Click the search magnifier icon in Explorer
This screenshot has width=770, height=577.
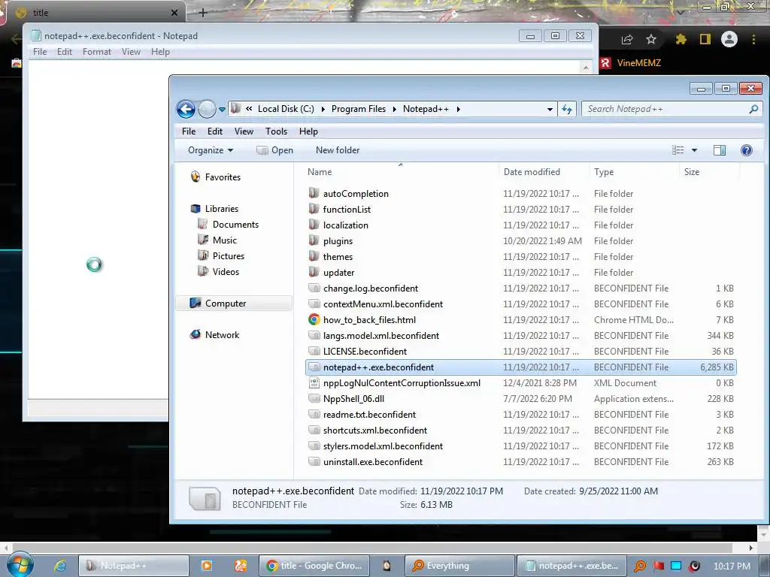[x=753, y=109]
